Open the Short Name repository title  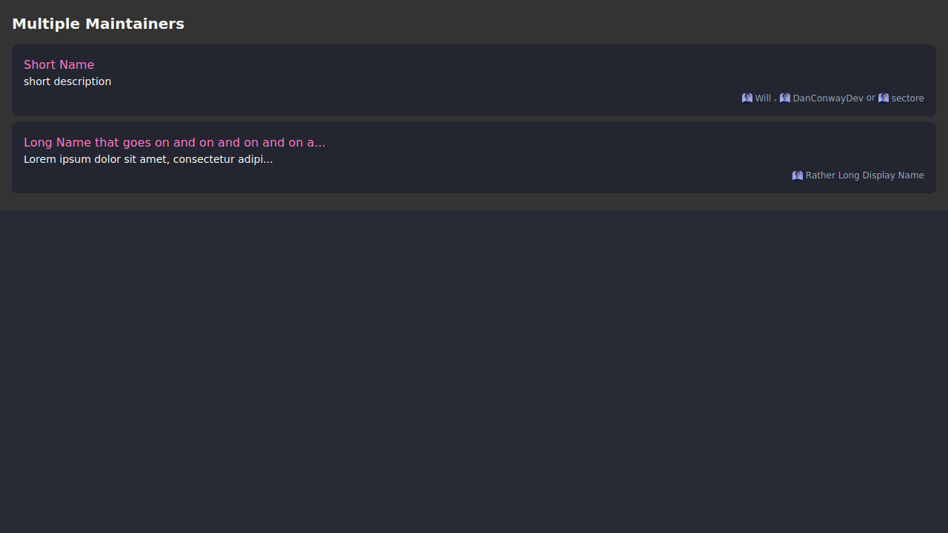[x=59, y=64]
